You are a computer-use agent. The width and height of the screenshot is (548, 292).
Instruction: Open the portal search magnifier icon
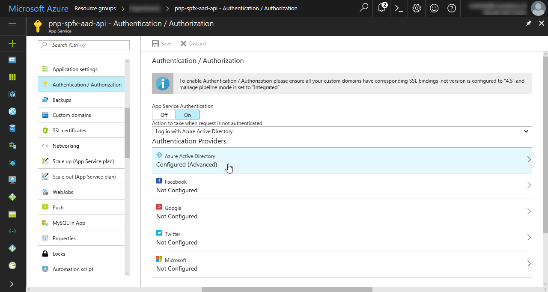coord(364,8)
